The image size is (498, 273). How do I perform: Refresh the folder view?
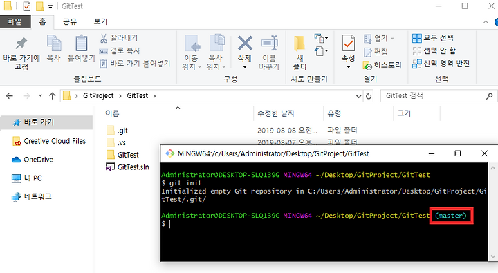point(369,96)
